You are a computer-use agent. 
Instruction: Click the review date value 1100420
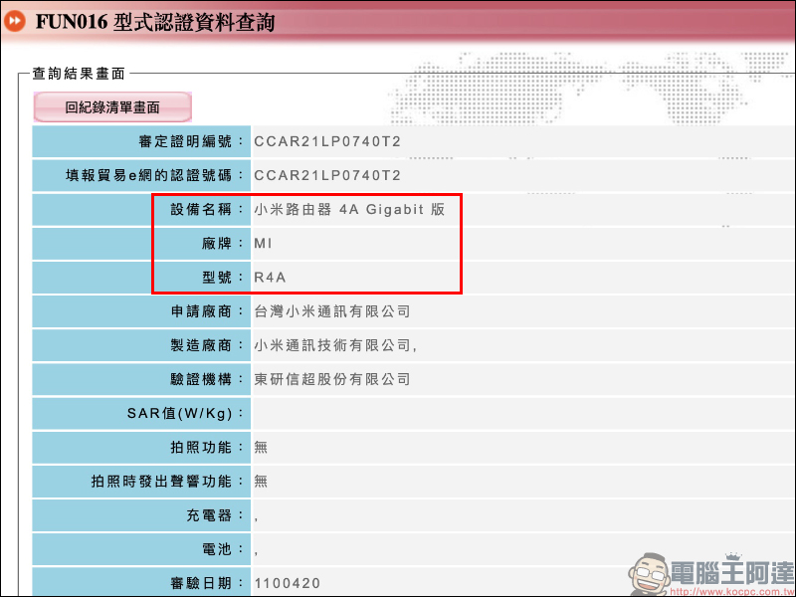pos(288,582)
